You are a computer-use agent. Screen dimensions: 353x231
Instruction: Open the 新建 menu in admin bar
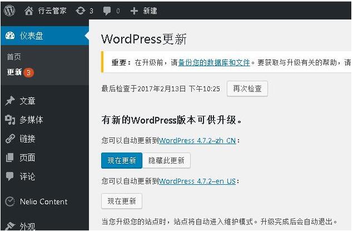point(150,11)
